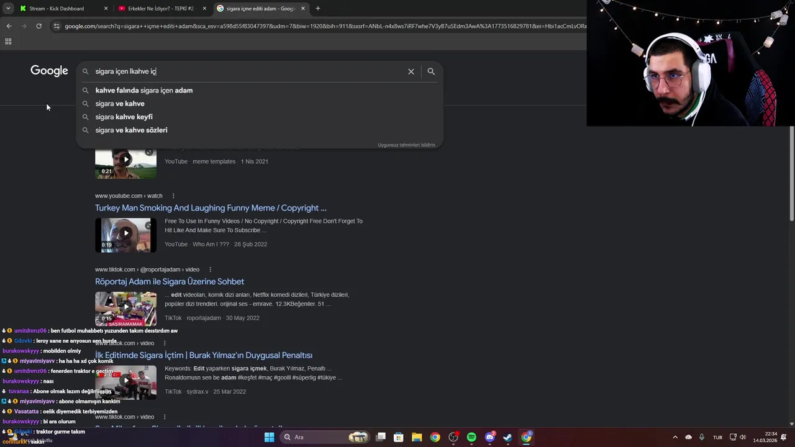Click the taskbar Ara search box

325,437
